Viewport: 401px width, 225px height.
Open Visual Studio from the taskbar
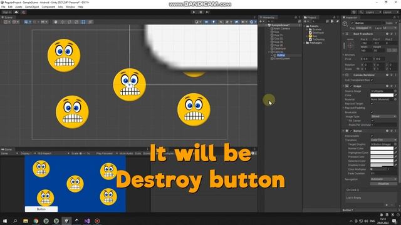87,221
